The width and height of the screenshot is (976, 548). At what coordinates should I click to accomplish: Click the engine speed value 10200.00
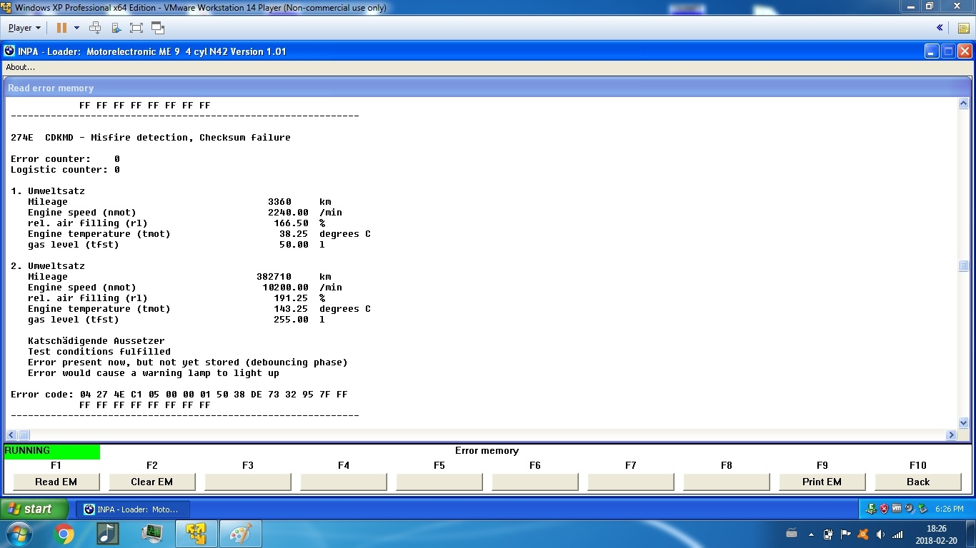285,288
